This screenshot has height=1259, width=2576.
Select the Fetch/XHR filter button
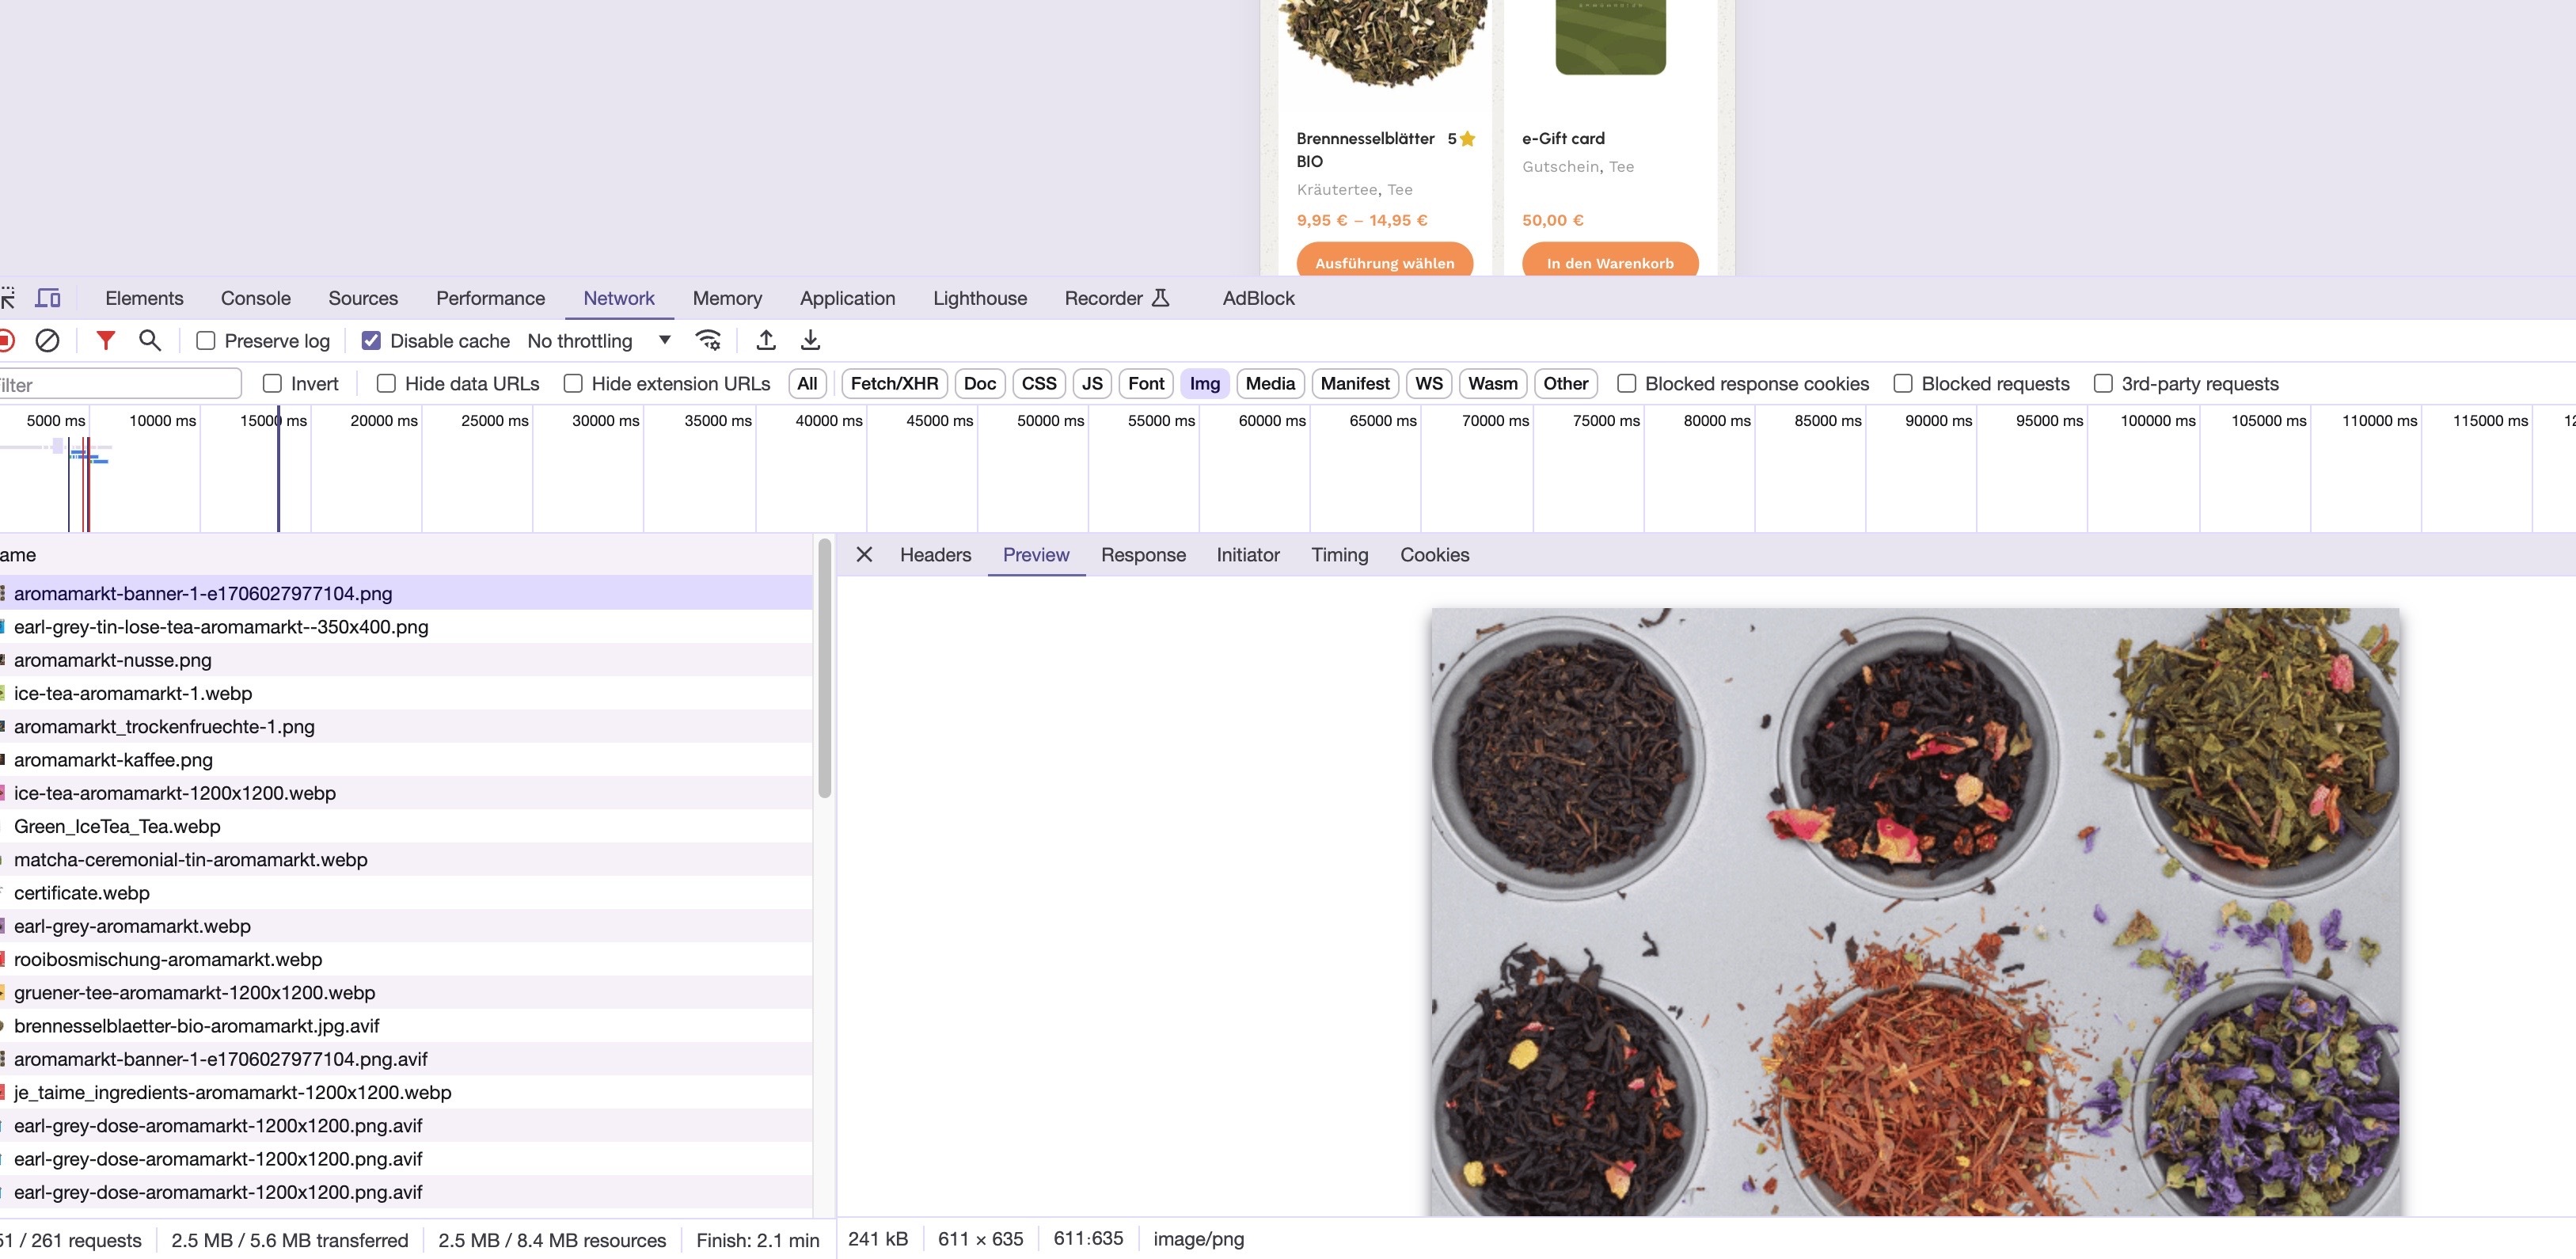click(x=894, y=384)
